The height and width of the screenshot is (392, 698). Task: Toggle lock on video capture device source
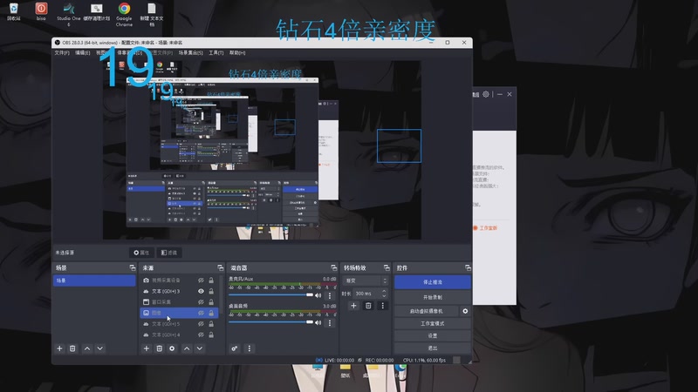(x=211, y=280)
